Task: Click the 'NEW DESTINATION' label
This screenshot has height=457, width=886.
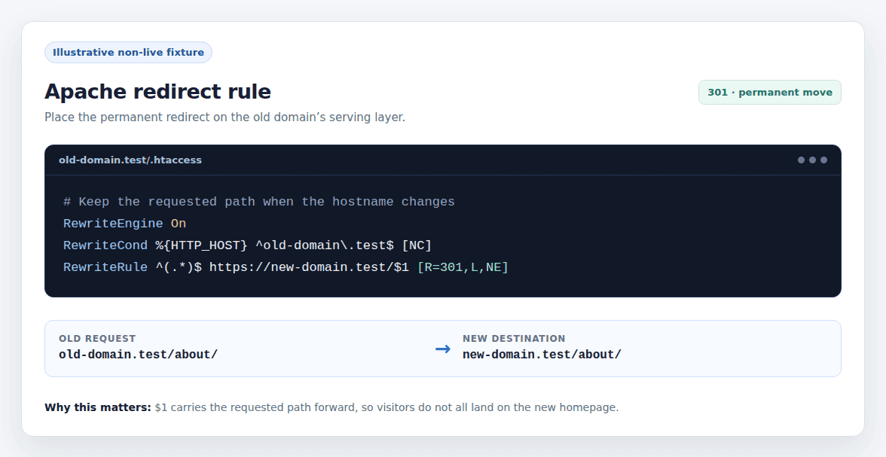Action: point(514,338)
